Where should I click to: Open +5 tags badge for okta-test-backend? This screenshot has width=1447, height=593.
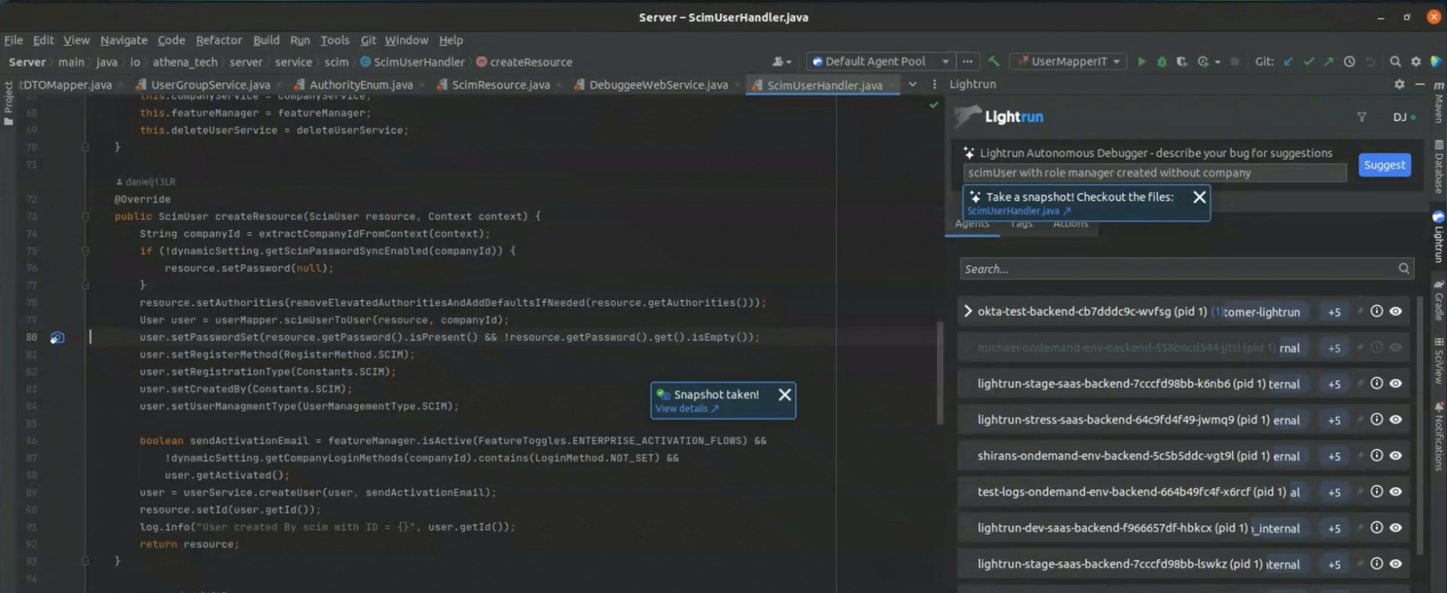click(x=1335, y=312)
